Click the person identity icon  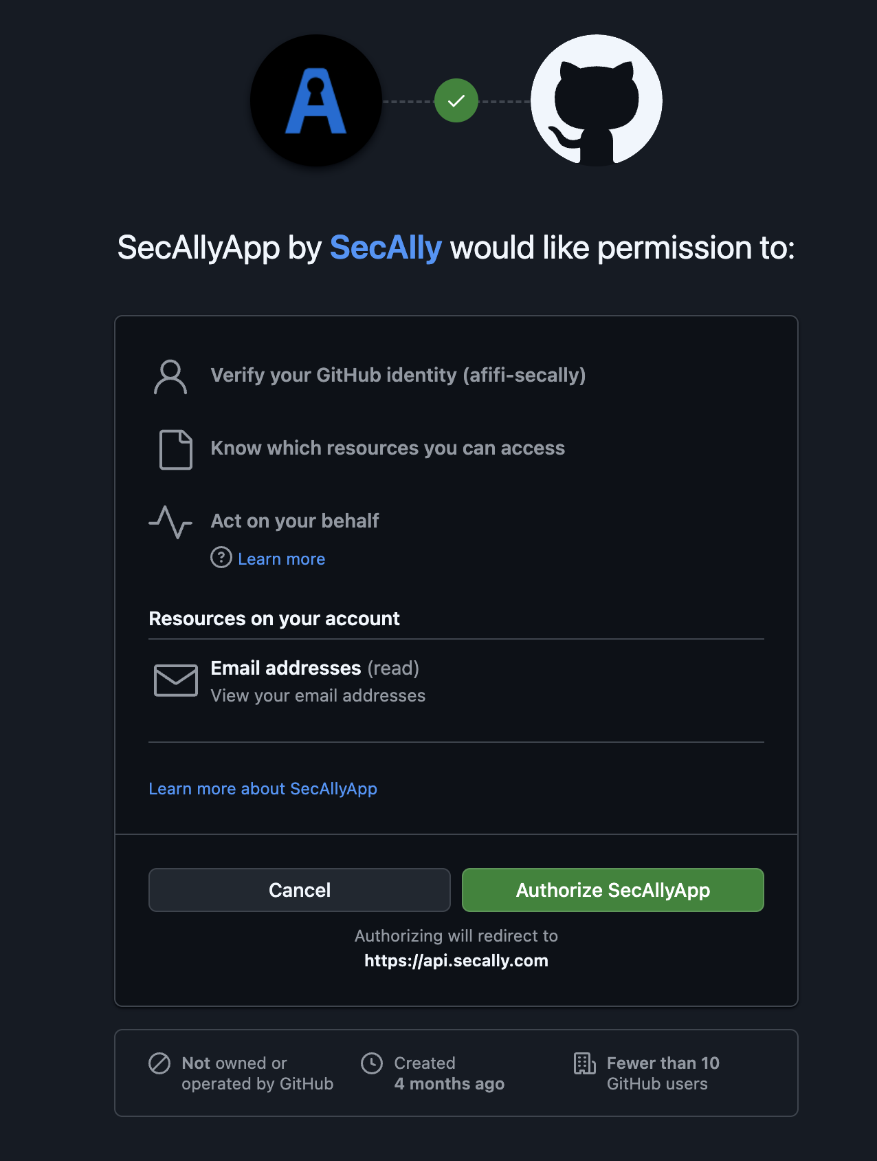point(171,376)
